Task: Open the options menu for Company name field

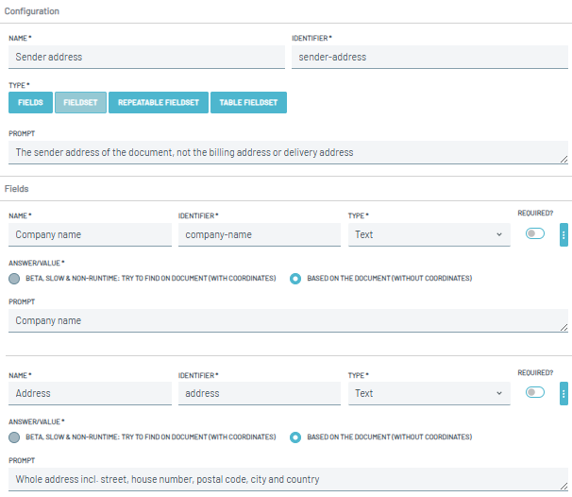Action: click(564, 234)
